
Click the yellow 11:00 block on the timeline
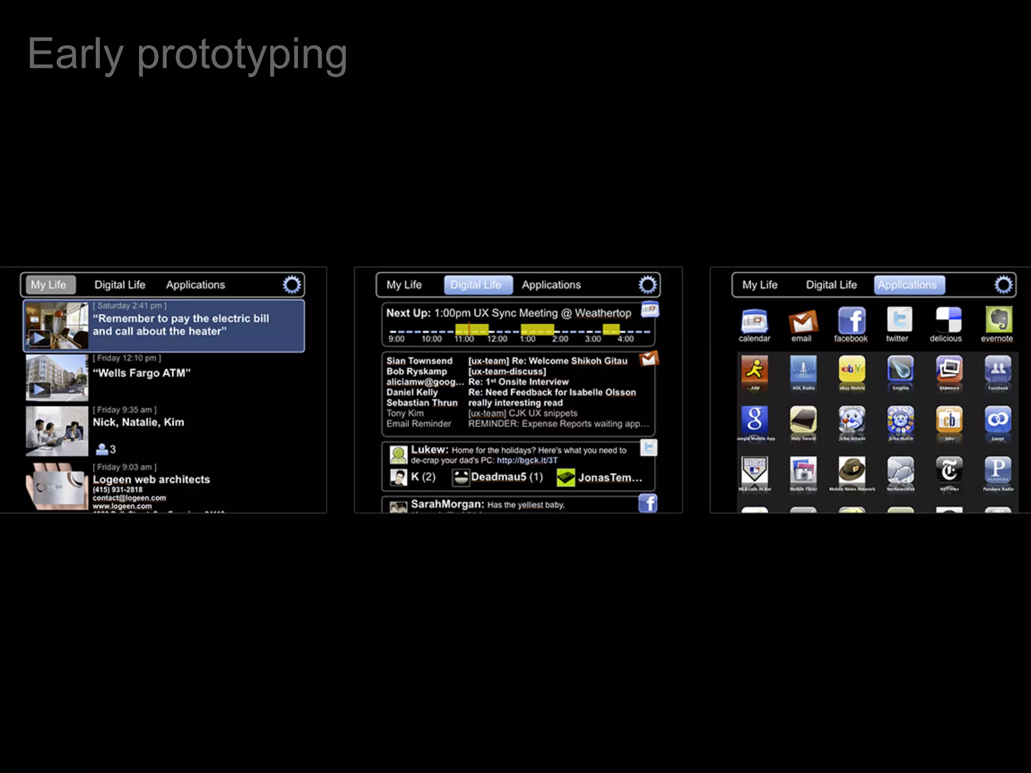click(x=471, y=330)
